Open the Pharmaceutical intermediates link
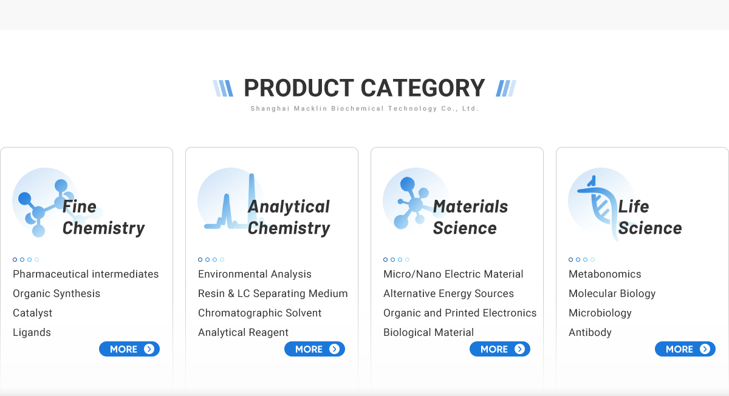 (x=86, y=275)
